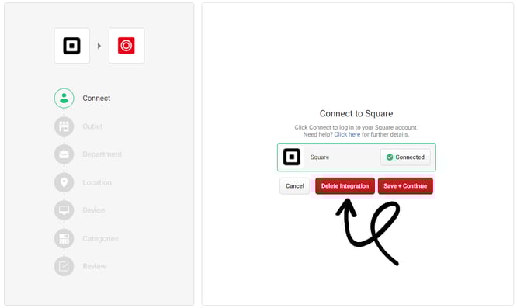Open the Outlet step label
The image size is (517, 308).
coord(92,126)
